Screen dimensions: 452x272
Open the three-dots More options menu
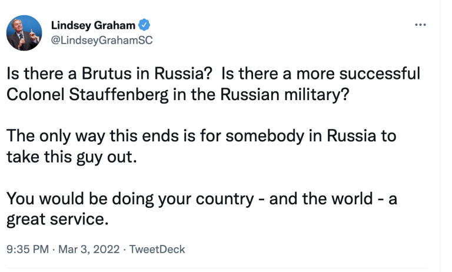[420, 25]
